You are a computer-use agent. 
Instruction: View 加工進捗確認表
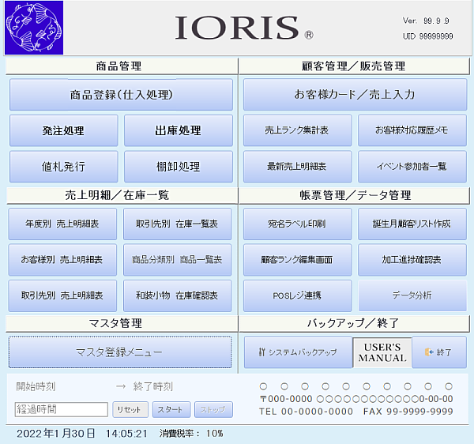[x=412, y=260]
